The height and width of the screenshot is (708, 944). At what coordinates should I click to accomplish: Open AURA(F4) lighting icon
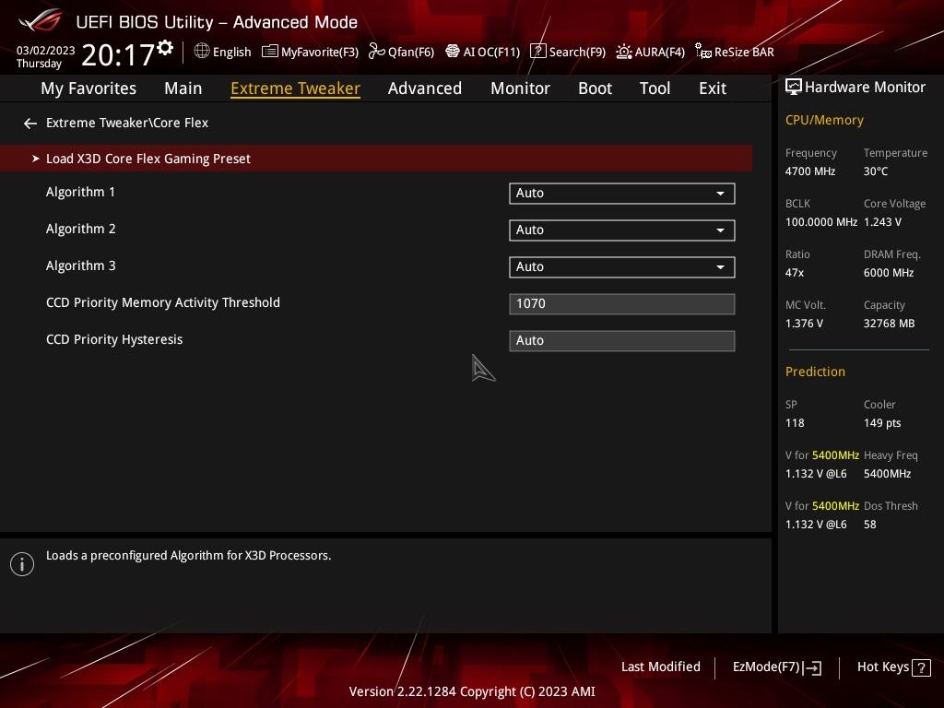coord(624,52)
